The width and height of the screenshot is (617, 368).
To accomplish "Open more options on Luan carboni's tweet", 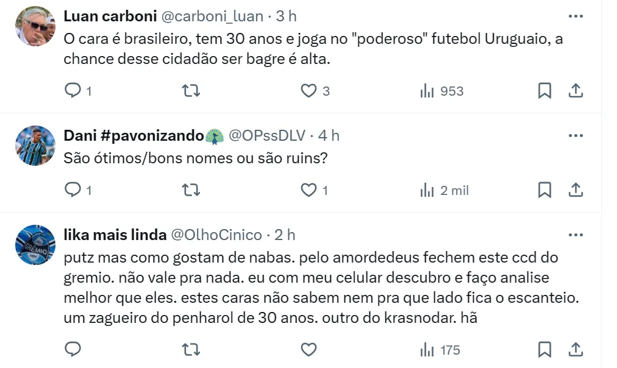I will 576,16.
